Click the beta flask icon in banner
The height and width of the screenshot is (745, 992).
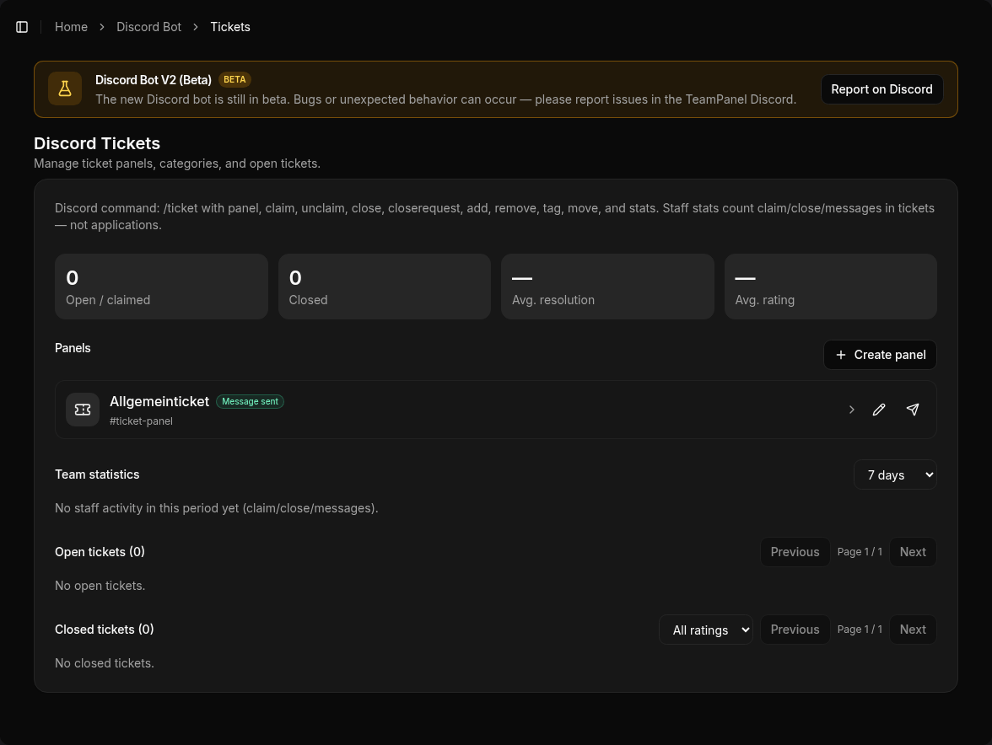point(64,89)
